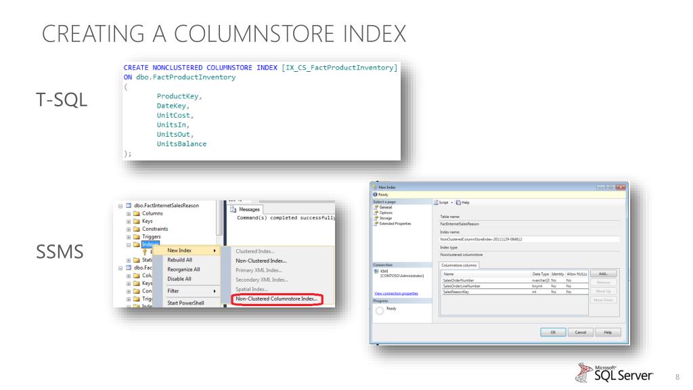
Task: Click the Constraints folder icon
Action: coord(137,229)
